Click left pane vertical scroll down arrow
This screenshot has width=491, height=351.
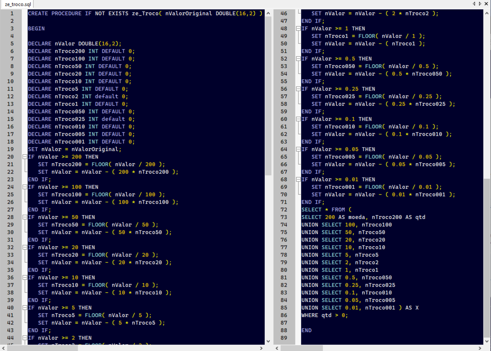click(268, 341)
